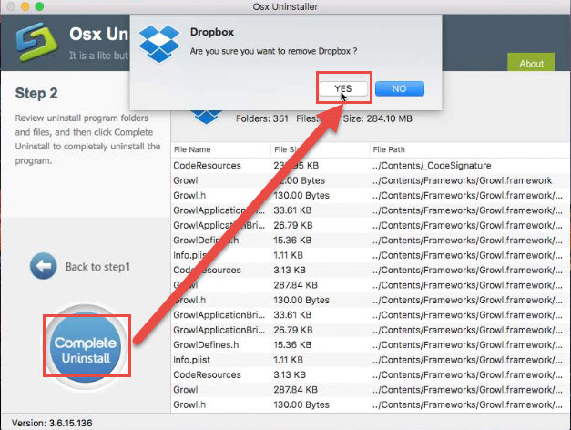Click the Back to step1 text link
The height and width of the screenshot is (430, 571).
(97, 267)
